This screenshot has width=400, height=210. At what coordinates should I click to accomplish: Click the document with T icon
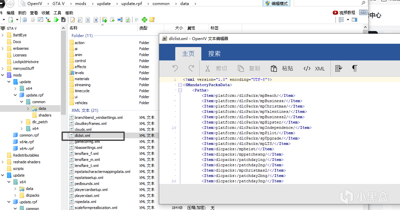pyautogui.click(x=96, y=20)
